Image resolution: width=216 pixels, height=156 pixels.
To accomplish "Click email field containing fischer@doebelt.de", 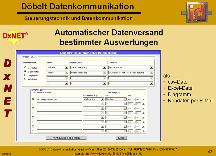I will [59, 99].
